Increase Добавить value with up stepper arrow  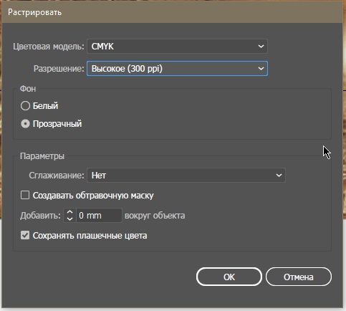click(69, 212)
